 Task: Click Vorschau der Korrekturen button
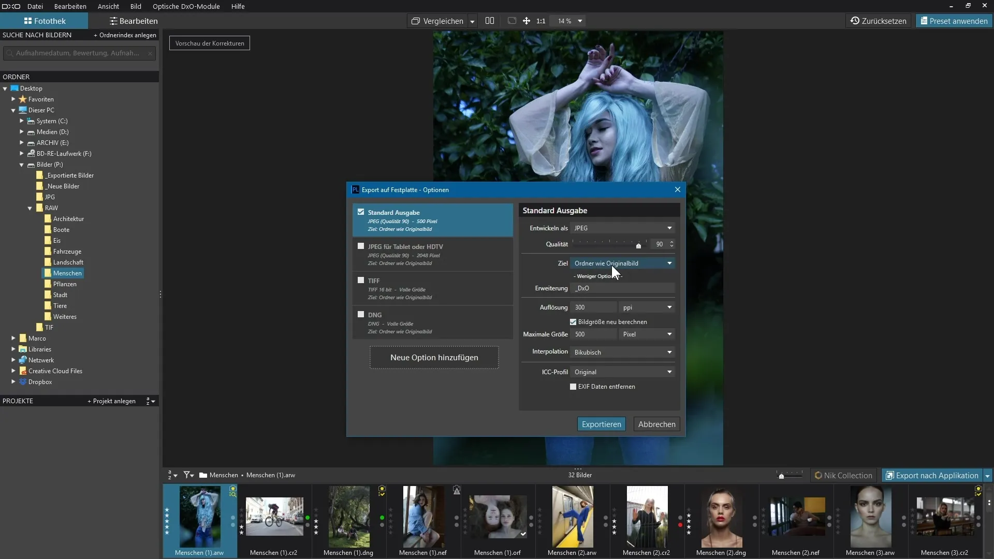[x=210, y=43]
